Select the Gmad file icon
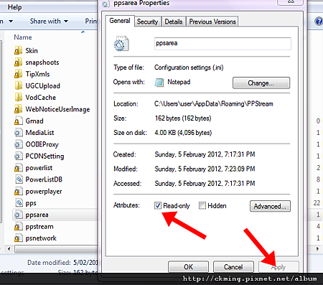Viewport: 323px width, 285px height. tap(18, 121)
